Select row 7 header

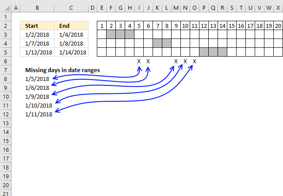[6, 70]
